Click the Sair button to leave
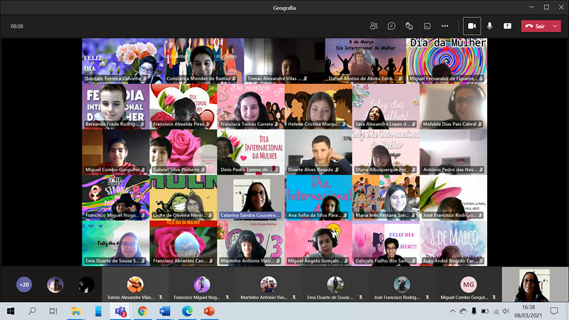The height and width of the screenshot is (320, 569). (x=535, y=26)
